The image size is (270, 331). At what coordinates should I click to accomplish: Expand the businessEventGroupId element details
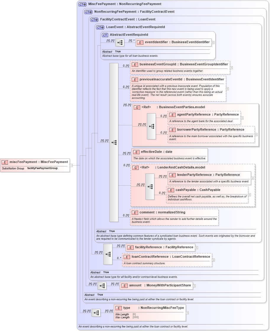click(232, 67)
